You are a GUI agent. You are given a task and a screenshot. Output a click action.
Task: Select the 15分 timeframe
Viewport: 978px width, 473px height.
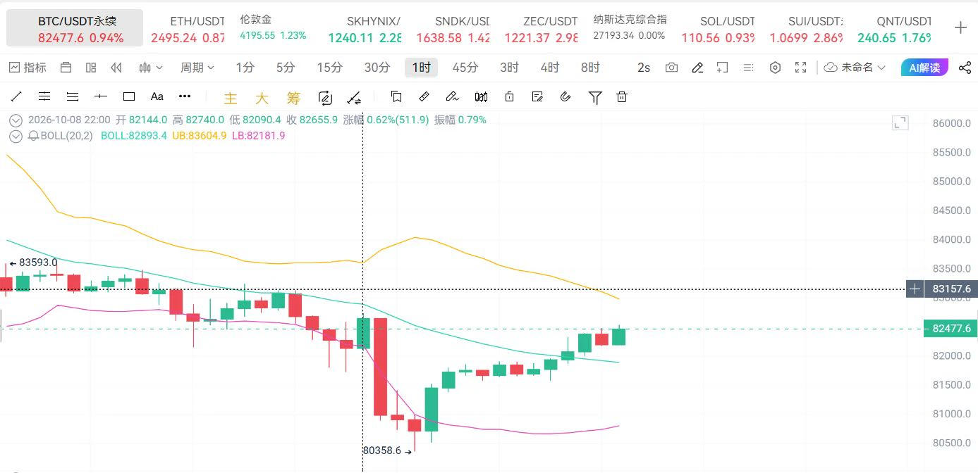329,68
